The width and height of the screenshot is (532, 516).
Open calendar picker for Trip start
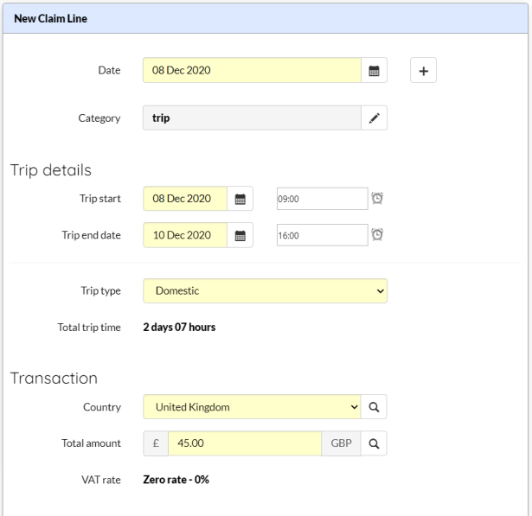coord(240,199)
